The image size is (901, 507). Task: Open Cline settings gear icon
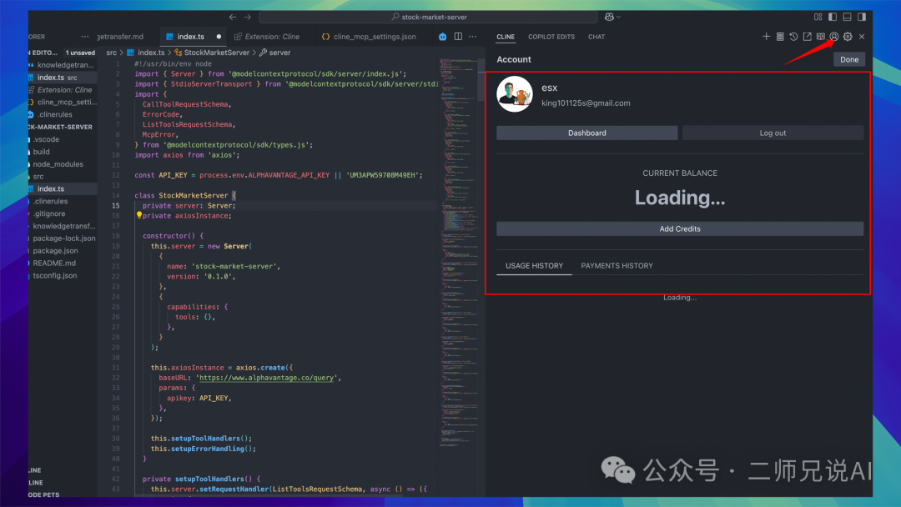(x=848, y=36)
